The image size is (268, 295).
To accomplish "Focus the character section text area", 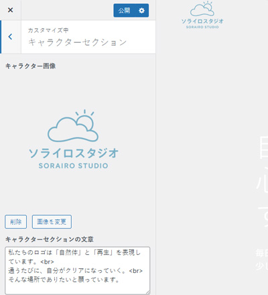I will pyautogui.click(x=77, y=270).
